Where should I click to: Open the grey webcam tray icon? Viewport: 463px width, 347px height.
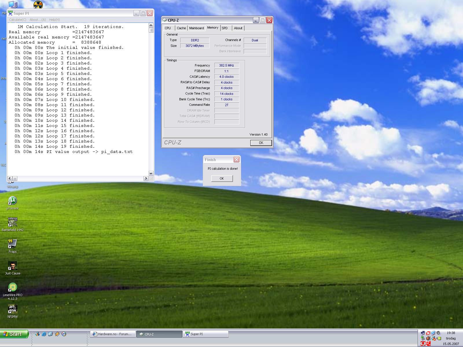coord(438,333)
